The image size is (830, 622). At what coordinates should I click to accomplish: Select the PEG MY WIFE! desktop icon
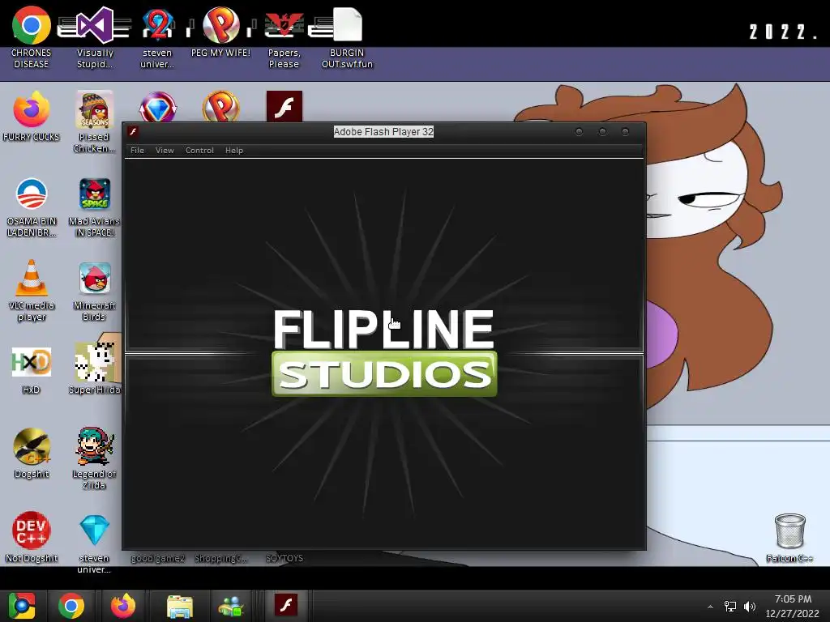coord(220,32)
